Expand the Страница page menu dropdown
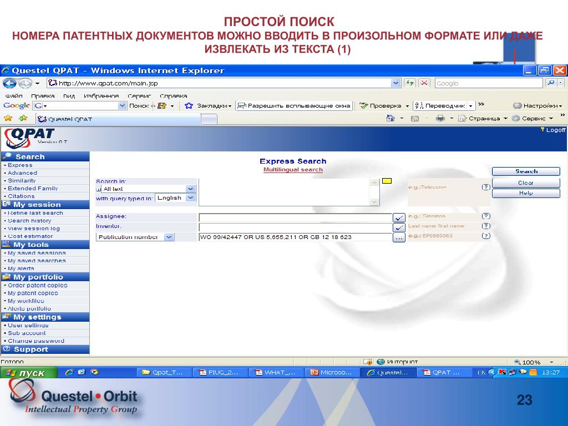Viewport: 568px width, 426px height. (x=505, y=119)
